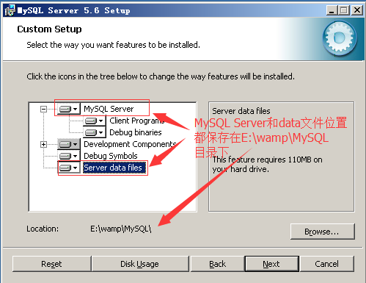Select Development Components tree item label
This screenshot has height=283, width=366.
(x=130, y=144)
